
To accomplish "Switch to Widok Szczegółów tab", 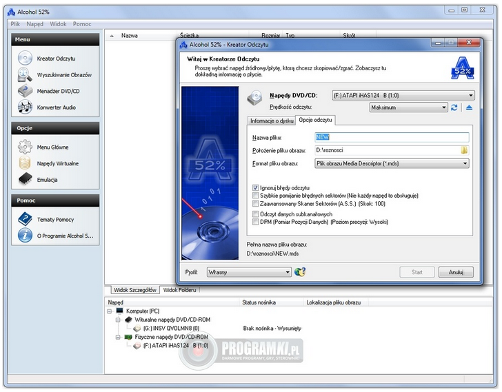I will (134, 290).
